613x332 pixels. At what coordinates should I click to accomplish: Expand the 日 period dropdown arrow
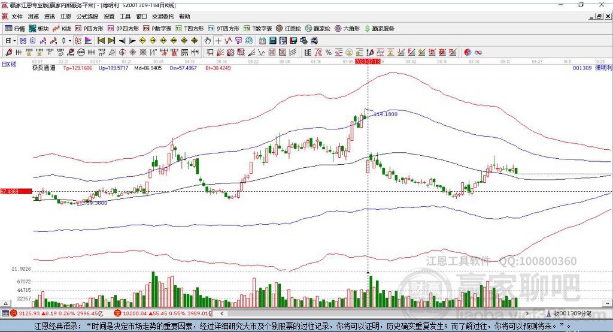[14, 41]
